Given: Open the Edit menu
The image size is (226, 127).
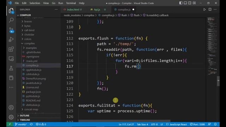Looking at the screenshot, I should [x=24, y=3].
